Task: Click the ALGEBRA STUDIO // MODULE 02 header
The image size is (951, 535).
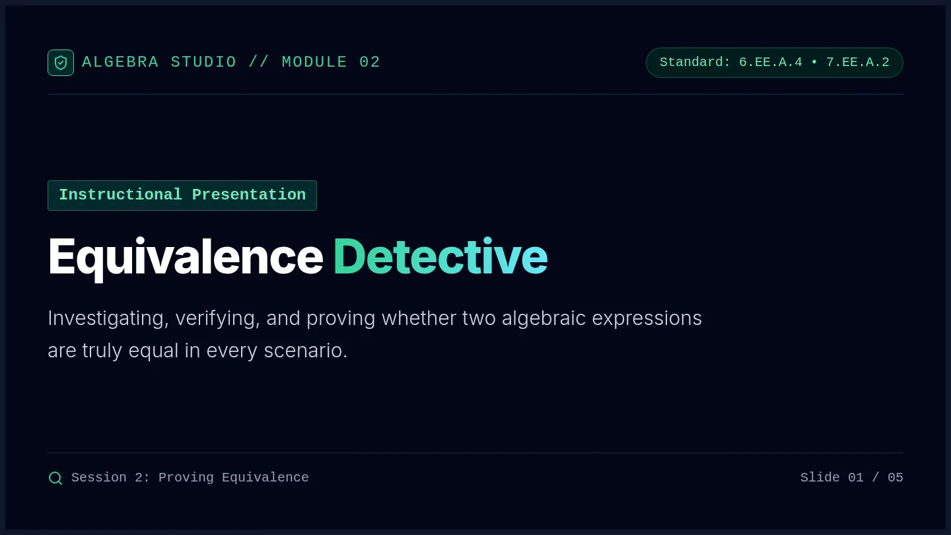Action: point(231,63)
